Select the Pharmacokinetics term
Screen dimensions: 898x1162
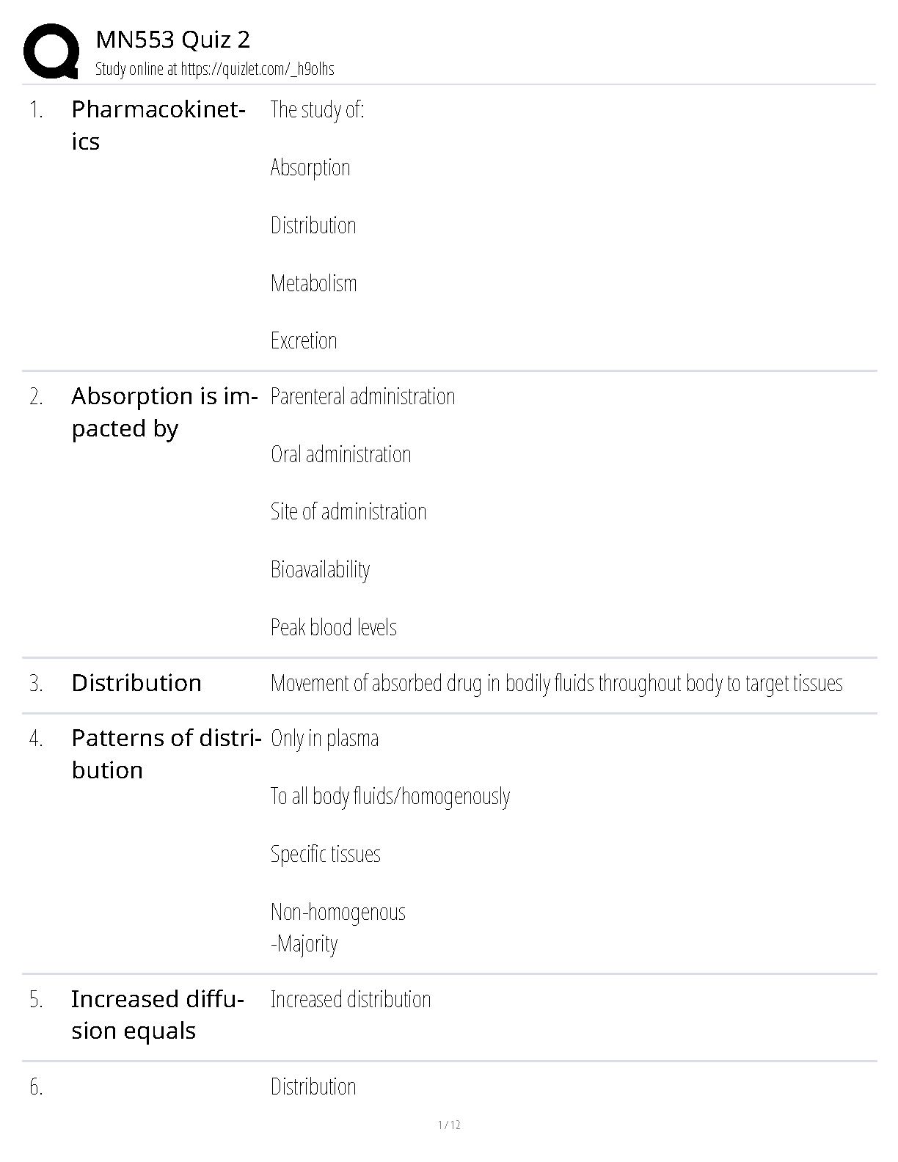coord(158,125)
